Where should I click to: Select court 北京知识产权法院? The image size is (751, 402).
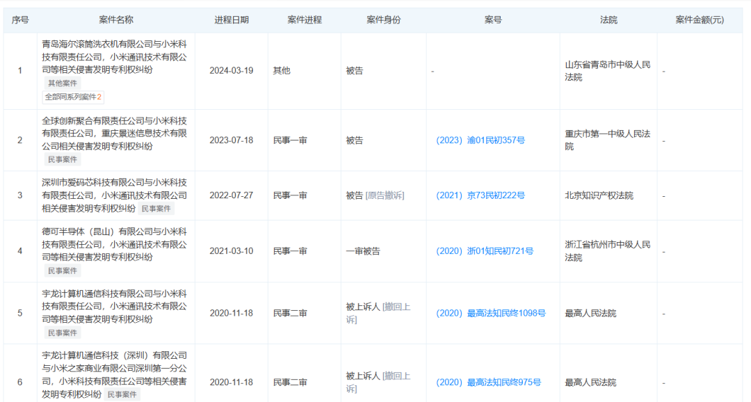[599, 195]
